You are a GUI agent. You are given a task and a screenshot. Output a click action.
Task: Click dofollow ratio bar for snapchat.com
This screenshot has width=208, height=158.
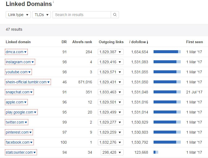(167, 92)
